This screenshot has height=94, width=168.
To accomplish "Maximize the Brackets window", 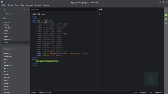I will (164, 2).
